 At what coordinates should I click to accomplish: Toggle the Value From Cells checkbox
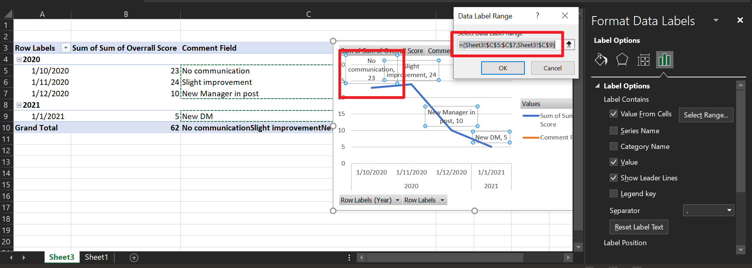pyautogui.click(x=613, y=114)
